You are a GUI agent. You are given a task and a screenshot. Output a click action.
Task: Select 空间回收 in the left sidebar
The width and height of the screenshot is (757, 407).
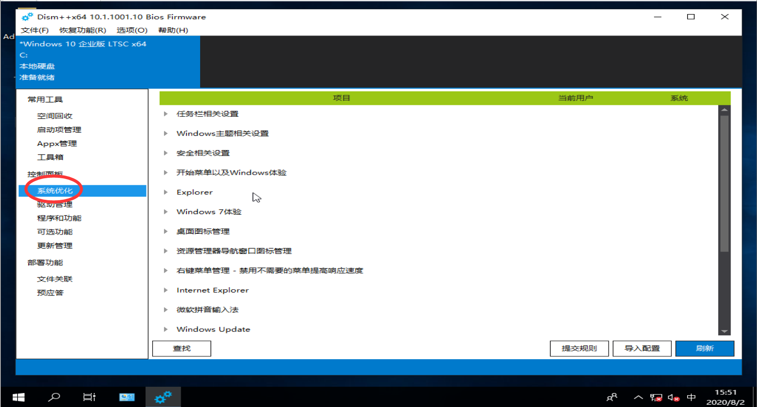(x=55, y=116)
